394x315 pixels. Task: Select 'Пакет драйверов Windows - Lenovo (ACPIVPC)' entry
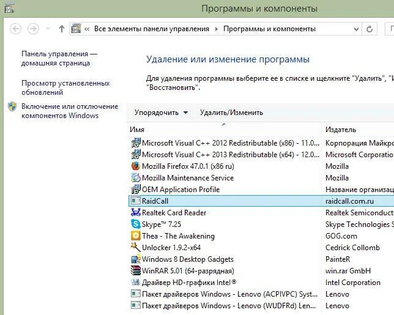[x=229, y=294]
